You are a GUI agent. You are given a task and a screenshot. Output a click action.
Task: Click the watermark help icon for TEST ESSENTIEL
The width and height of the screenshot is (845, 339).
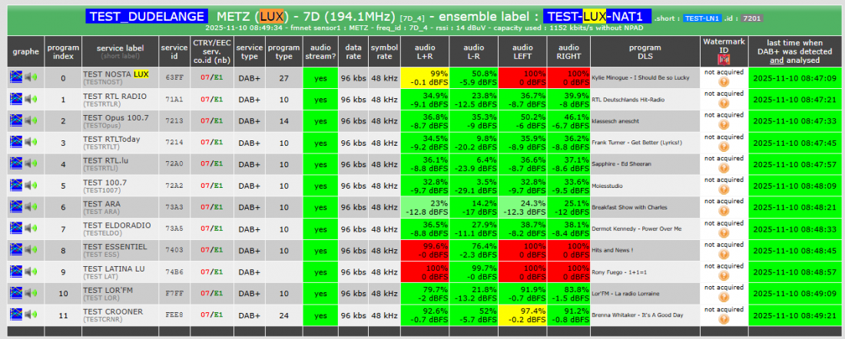[724, 255]
